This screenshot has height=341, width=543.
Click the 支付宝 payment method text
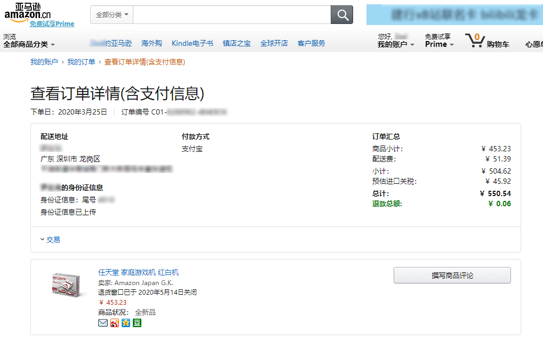192,149
